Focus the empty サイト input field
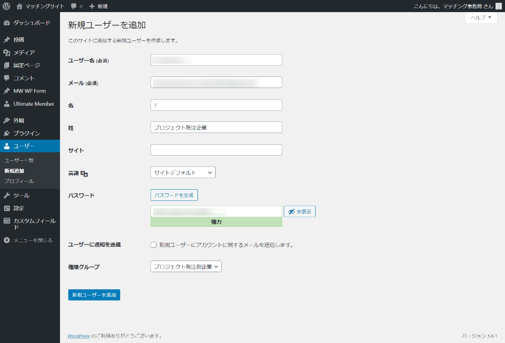Image resolution: width=505 pixels, height=343 pixels. pos(216,150)
